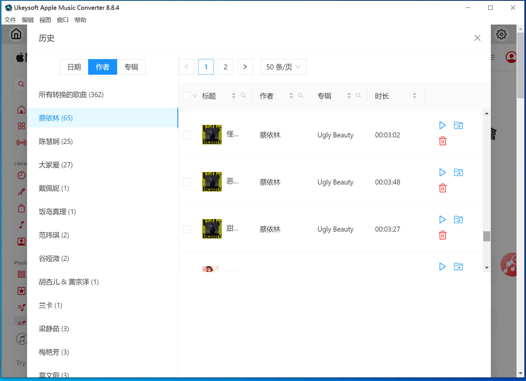Jump to page 2
Viewport: 526px width, 381px height.
pyautogui.click(x=225, y=67)
